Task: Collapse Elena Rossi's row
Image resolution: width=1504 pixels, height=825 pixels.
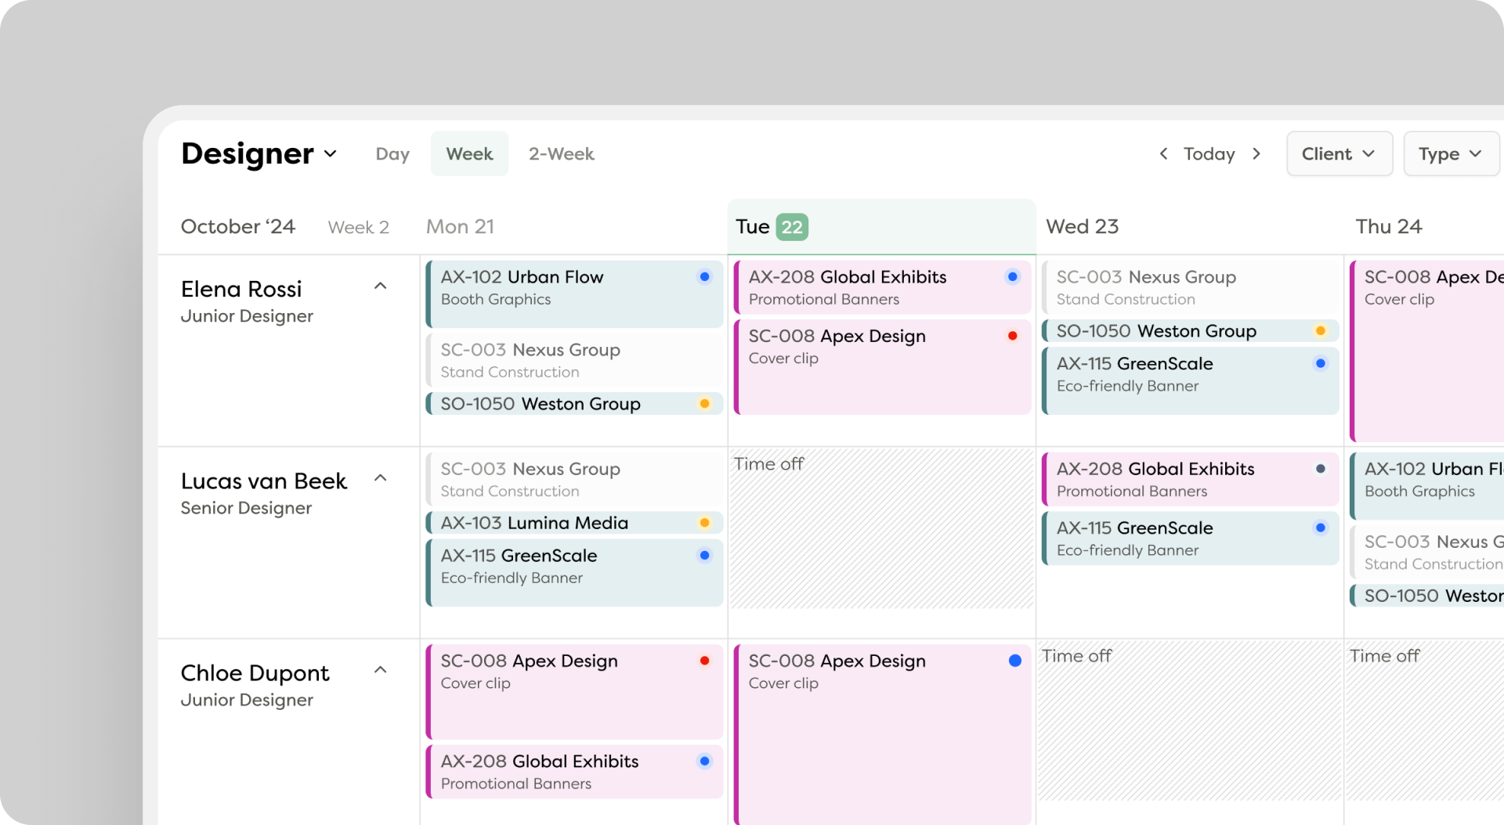Action: click(x=381, y=286)
